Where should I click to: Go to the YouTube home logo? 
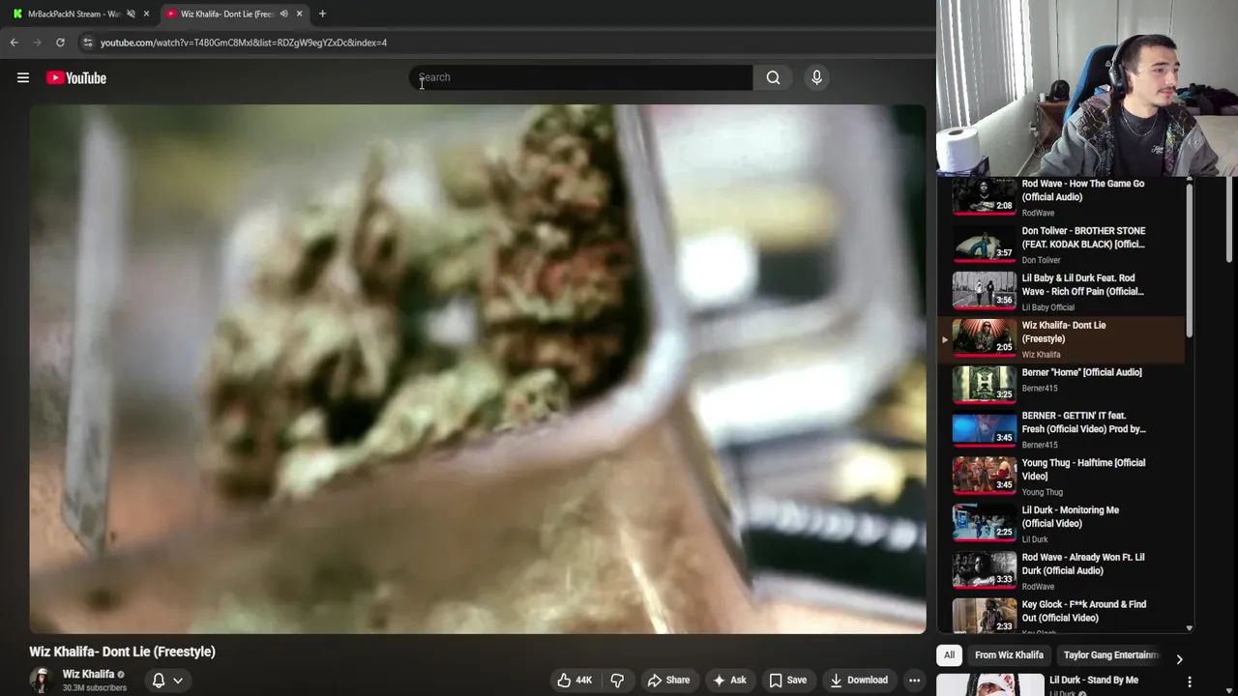(x=75, y=77)
